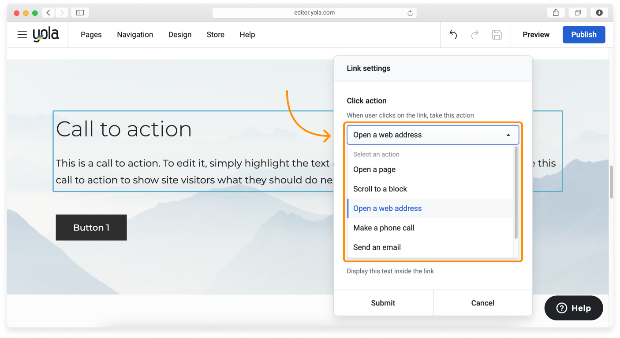The height and width of the screenshot is (338, 620).
Task: Open the Design menu
Action: (180, 34)
